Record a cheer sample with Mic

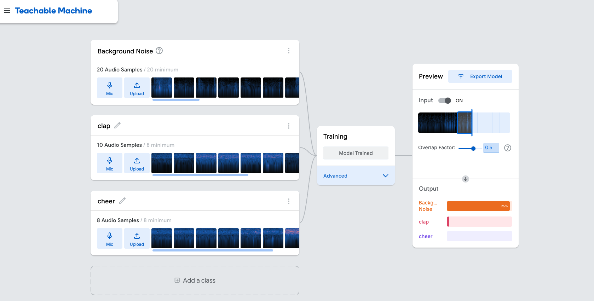[110, 238]
